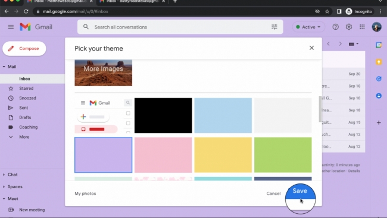Viewport: 387px width, 218px height.
Task: Choose the black Dark theme swatch
Action: (x=163, y=116)
